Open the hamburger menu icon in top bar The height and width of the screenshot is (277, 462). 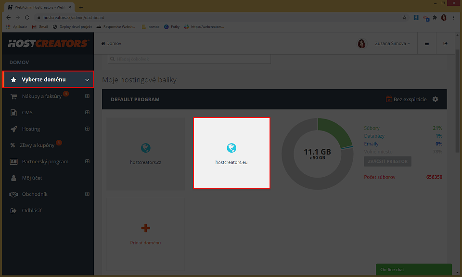(x=426, y=43)
